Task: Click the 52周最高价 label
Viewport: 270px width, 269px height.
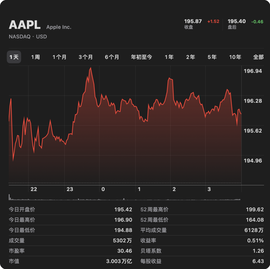Action: click(x=154, y=210)
